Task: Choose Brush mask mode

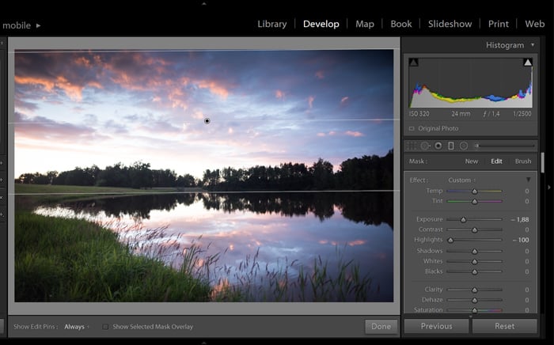Action: click(x=523, y=161)
